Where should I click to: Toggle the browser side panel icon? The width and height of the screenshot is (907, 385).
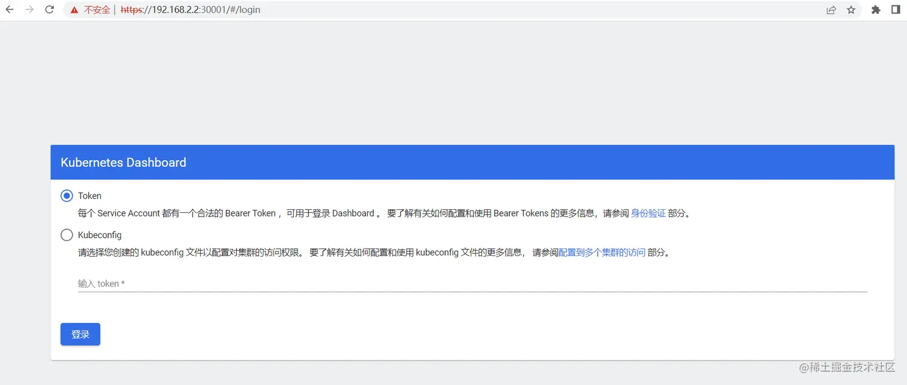point(896,10)
